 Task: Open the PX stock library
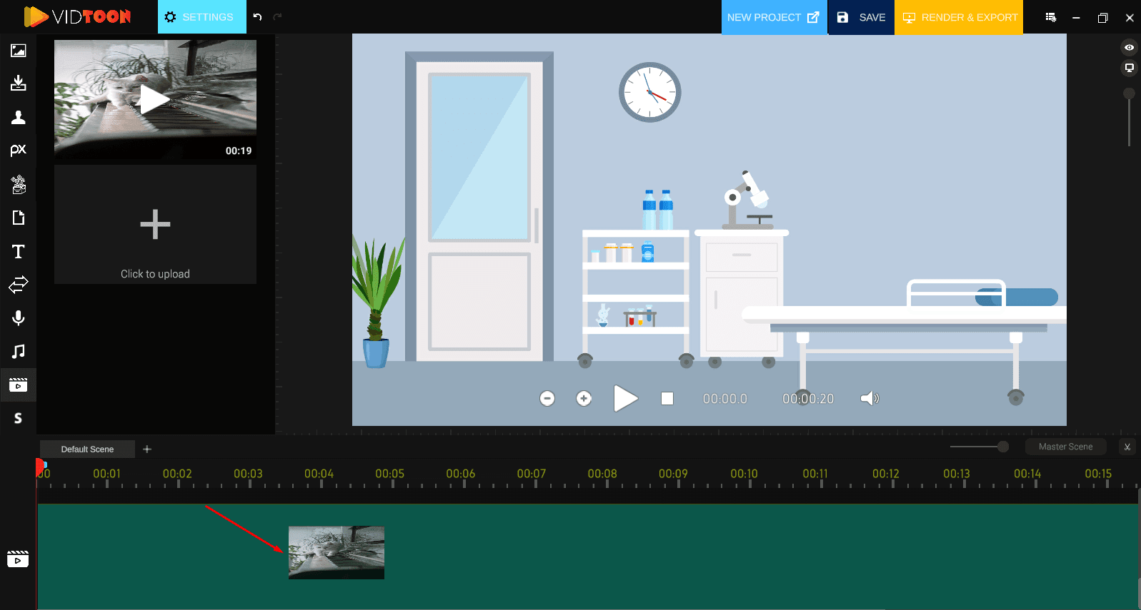pyautogui.click(x=19, y=150)
